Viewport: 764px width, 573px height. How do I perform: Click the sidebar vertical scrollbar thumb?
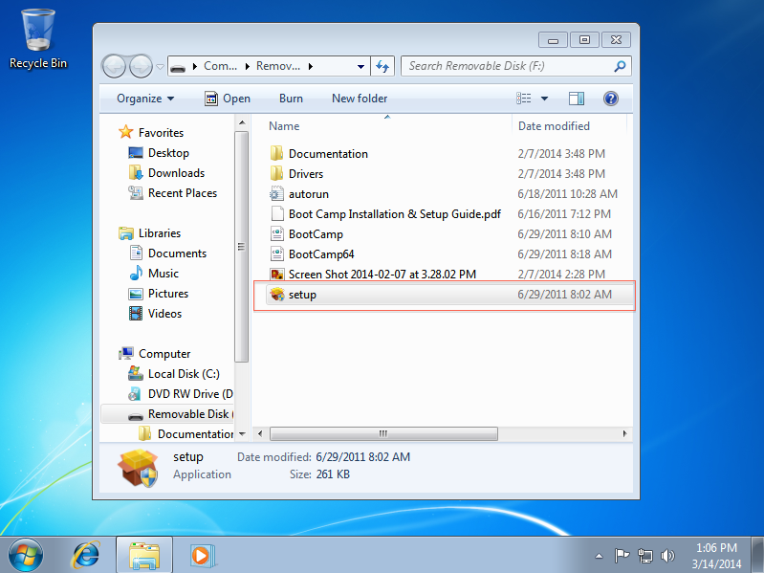click(x=242, y=247)
